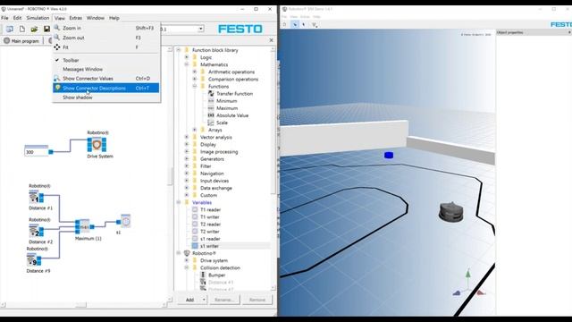
Task: Click the Robotino device icon in tree
Action: click(x=187, y=253)
